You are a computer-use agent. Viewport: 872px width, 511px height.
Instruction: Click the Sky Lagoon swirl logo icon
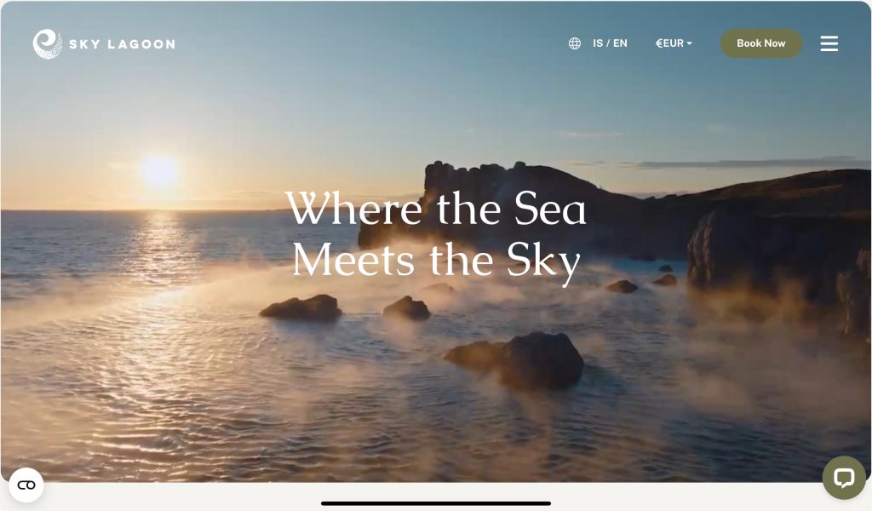[x=48, y=44]
